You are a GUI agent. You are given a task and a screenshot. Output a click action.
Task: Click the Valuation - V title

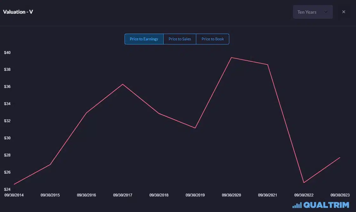coord(18,12)
